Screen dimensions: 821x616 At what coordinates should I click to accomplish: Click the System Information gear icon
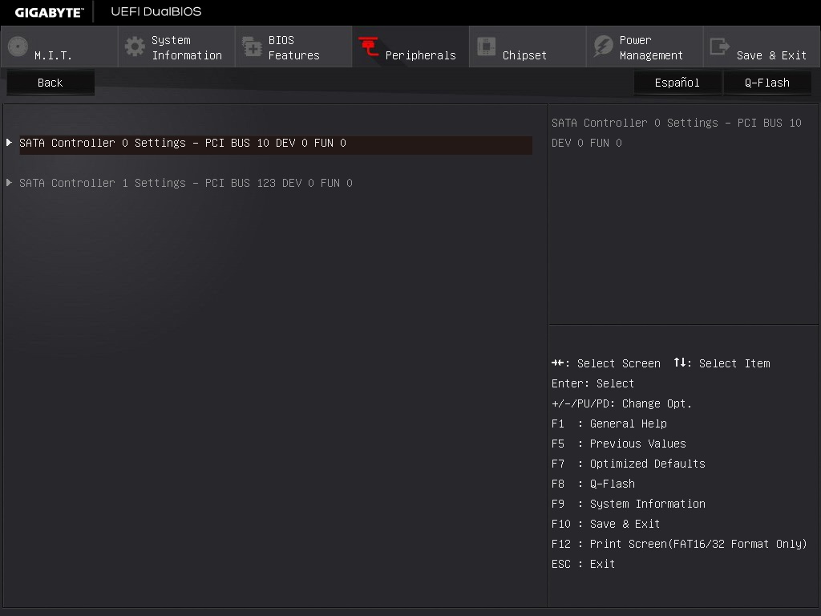pyautogui.click(x=135, y=47)
